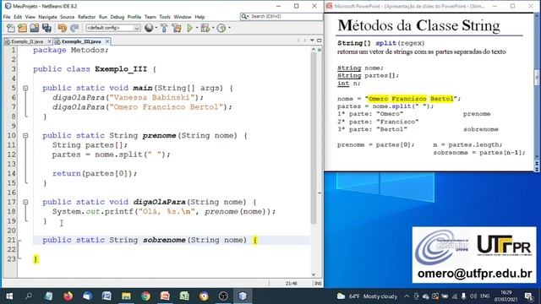The width and height of the screenshot is (541, 304).
Task: Collapse the prenome method fold marker
Action: [25, 136]
